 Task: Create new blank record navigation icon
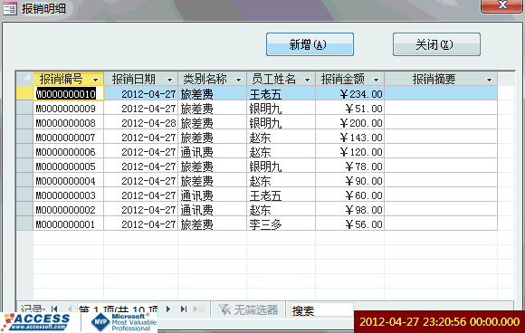(199, 309)
